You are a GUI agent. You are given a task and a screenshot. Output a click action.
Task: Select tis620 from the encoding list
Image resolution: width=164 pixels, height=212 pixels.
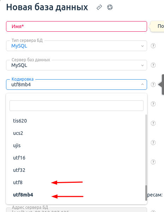(77, 121)
